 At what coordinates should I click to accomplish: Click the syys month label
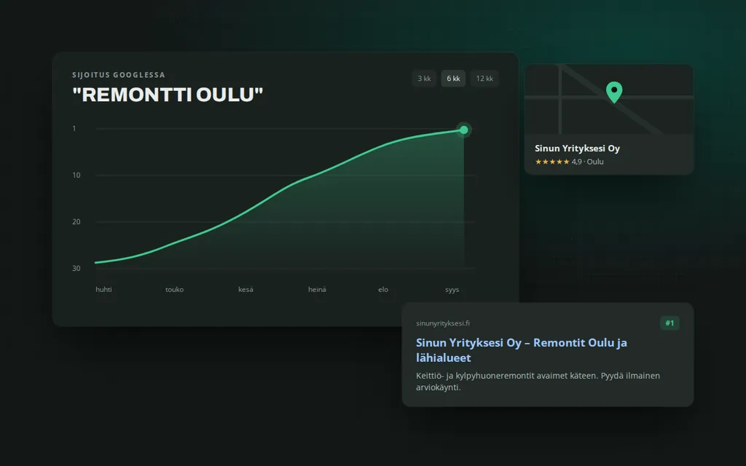452,290
